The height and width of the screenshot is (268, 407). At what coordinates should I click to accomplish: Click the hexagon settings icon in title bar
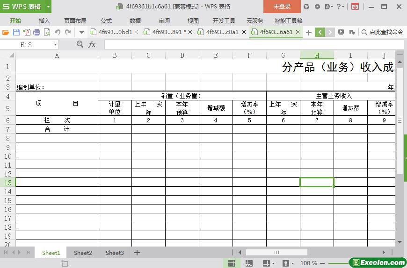tap(317, 7)
